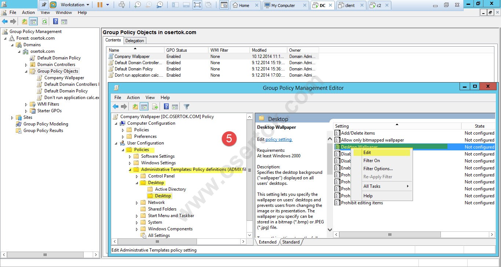Expand the Computer Configuration tree node
The height and width of the screenshot is (267, 501).
click(116, 123)
